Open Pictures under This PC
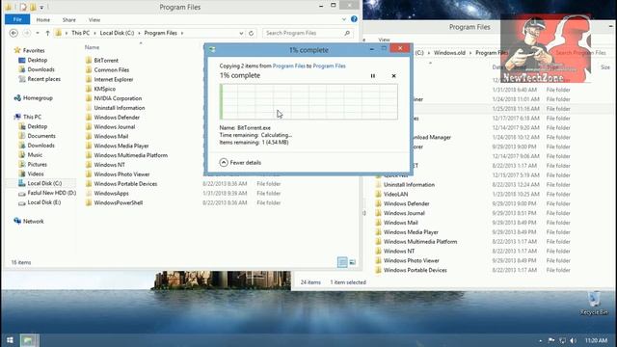The width and height of the screenshot is (617, 347). pyautogui.click(x=37, y=165)
